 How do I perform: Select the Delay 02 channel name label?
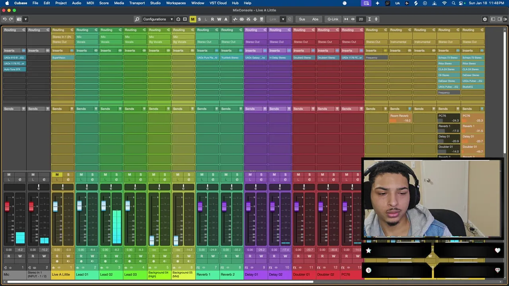tap(280, 274)
